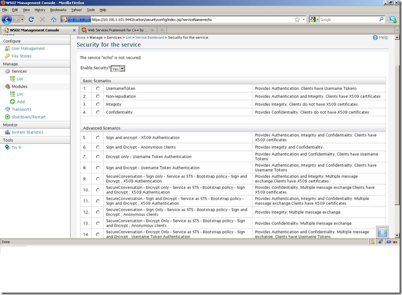
Task: Select Sign and Encrypt Anonymous clients radio
Action: 97,147
